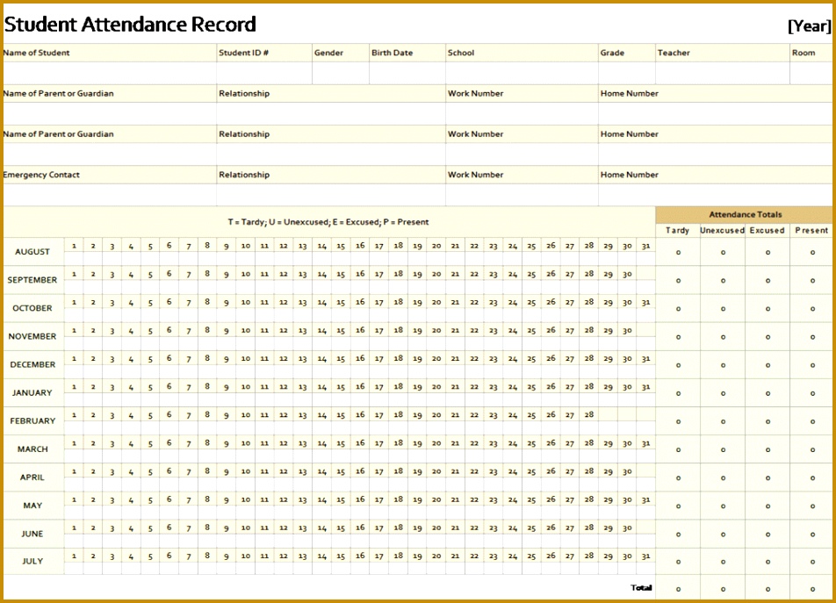Select the Tardy total for SEPTEMBER
The width and height of the screenshot is (836, 603).
click(677, 280)
